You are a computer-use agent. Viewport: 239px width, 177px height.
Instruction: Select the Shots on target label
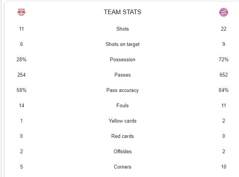pos(123,44)
